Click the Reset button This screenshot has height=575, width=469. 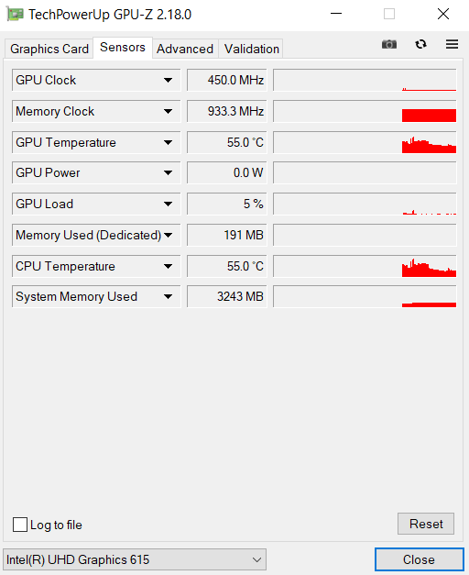(x=426, y=524)
